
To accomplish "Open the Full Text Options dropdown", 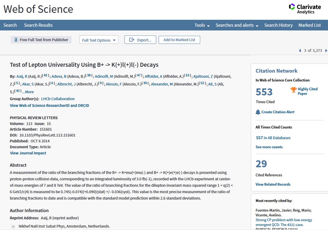I will pyautogui.click(x=99, y=40).
